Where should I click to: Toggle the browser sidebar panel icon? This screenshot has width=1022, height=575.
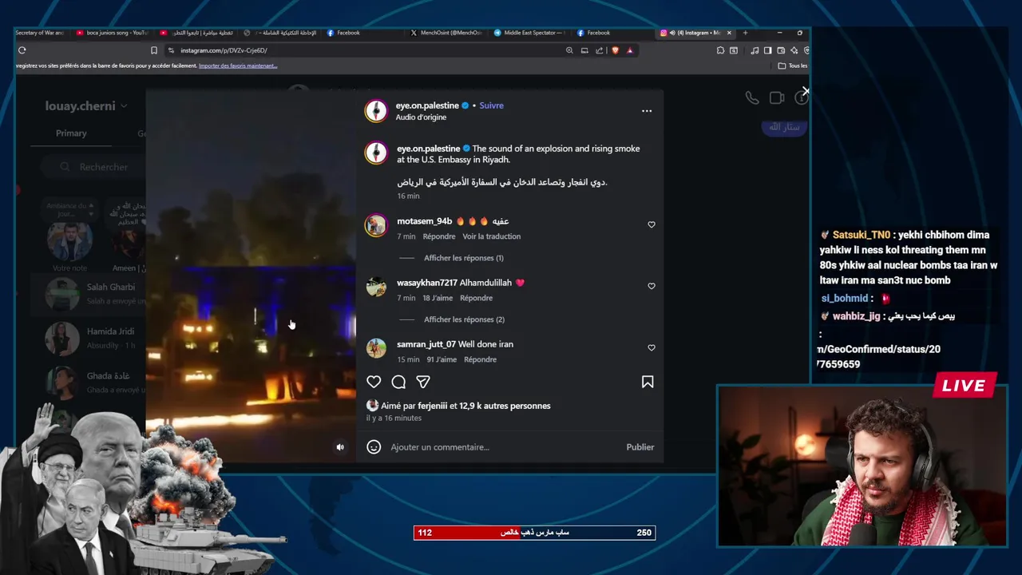pyautogui.click(x=767, y=50)
